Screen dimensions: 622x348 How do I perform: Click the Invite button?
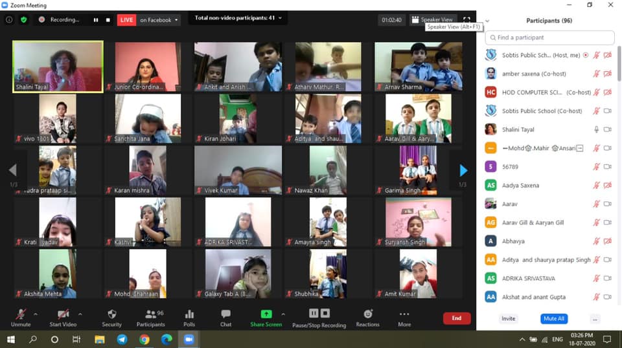click(x=509, y=319)
